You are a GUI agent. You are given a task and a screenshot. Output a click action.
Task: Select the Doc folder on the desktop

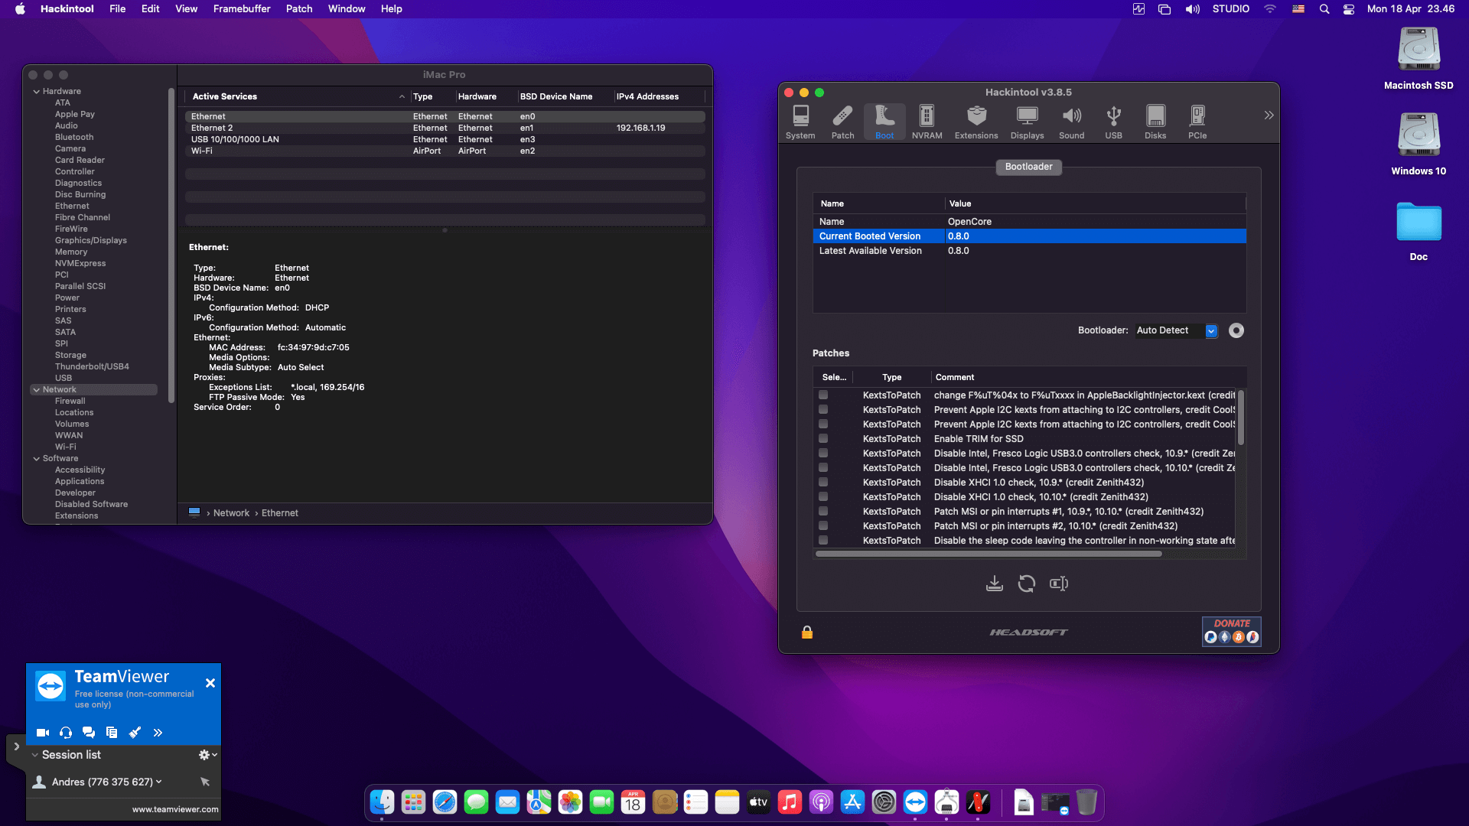click(1419, 231)
